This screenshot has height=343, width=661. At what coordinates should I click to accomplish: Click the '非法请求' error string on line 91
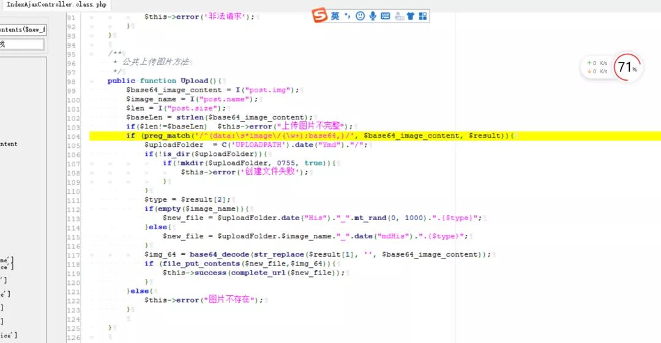[x=226, y=17]
